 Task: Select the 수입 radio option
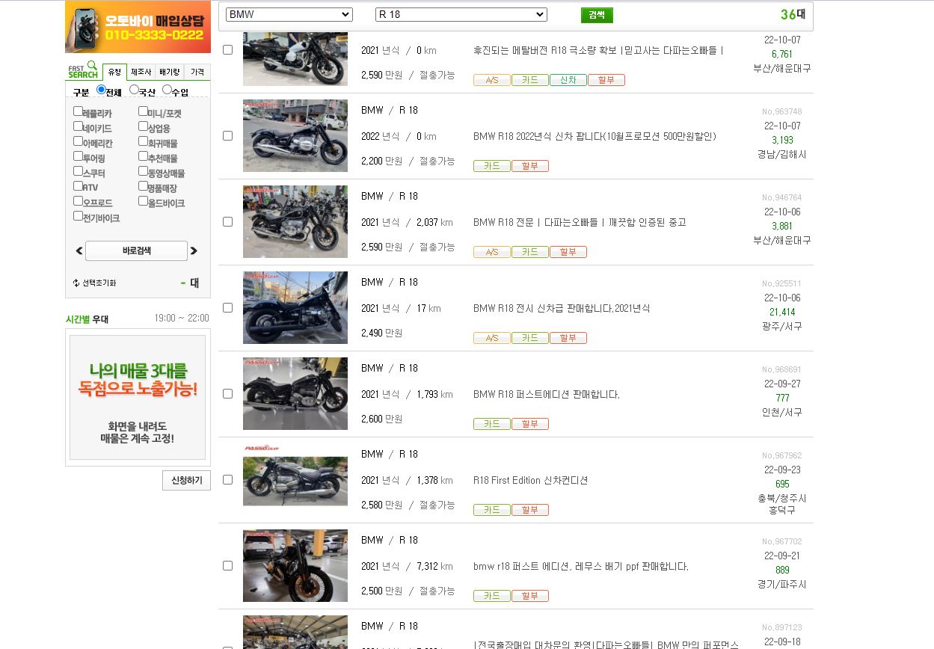pyautogui.click(x=167, y=90)
